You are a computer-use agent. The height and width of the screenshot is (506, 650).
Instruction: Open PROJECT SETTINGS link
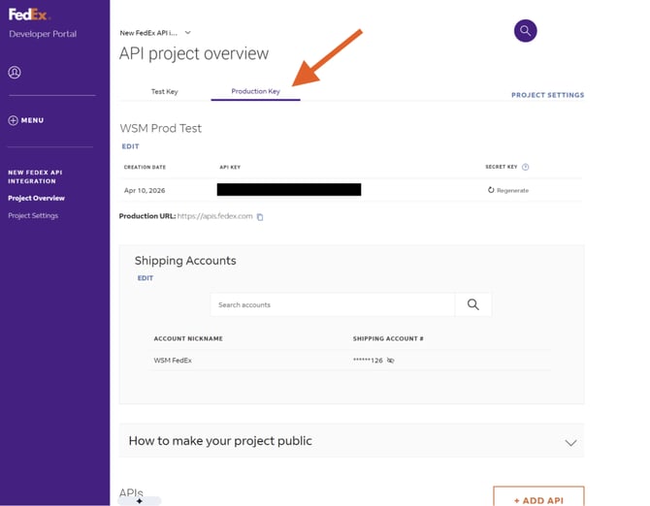(547, 95)
